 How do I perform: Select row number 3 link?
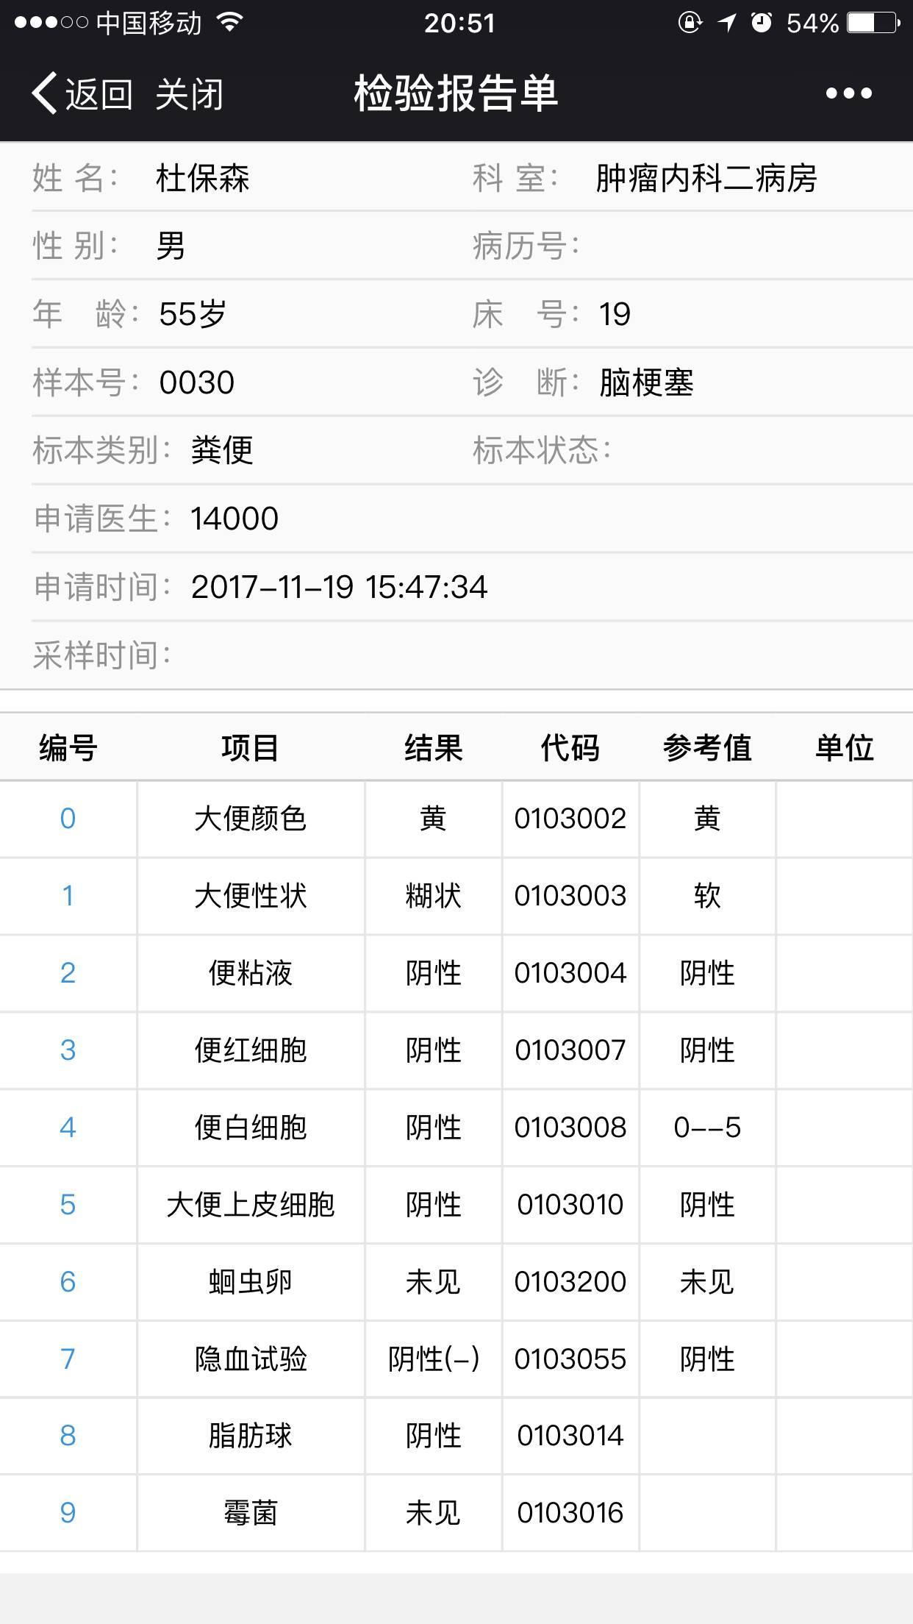click(x=68, y=1050)
